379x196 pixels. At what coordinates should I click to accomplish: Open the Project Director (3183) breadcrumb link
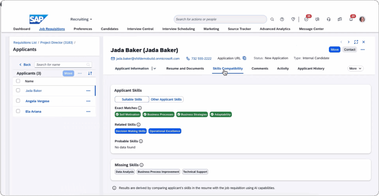click(x=57, y=43)
